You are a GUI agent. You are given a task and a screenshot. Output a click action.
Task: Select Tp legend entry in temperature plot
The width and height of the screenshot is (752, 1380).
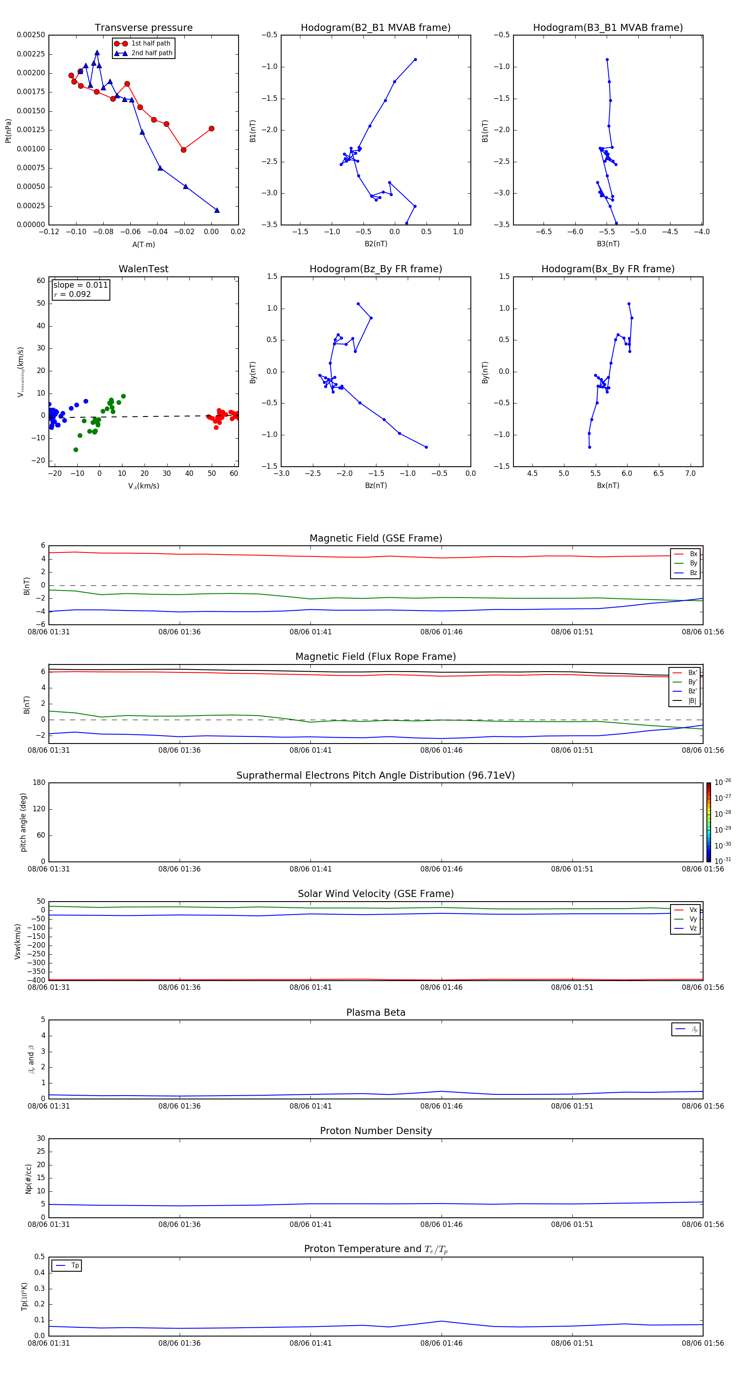[x=67, y=1265]
